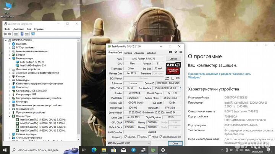Open the notification center icon
275x154 pixels.
point(269,150)
